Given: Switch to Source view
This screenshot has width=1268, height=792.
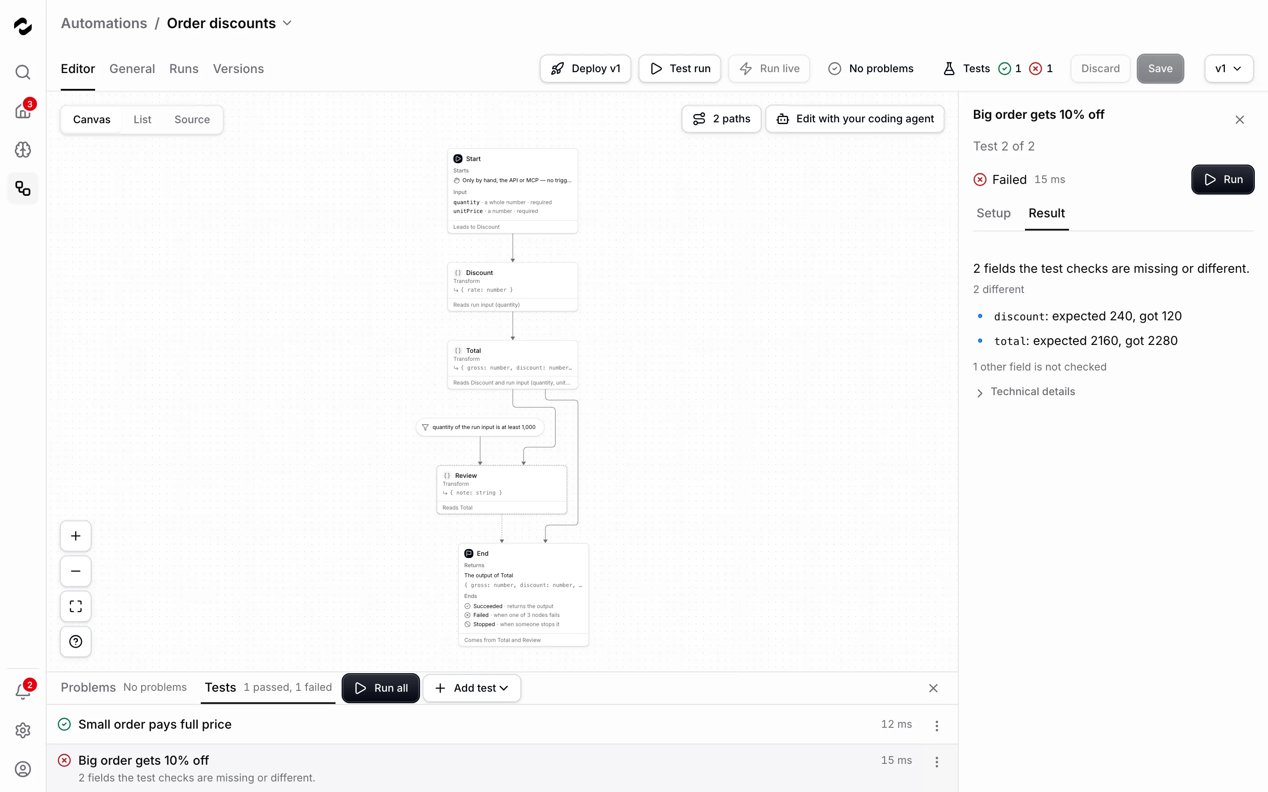Looking at the screenshot, I should tap(192, 119).
